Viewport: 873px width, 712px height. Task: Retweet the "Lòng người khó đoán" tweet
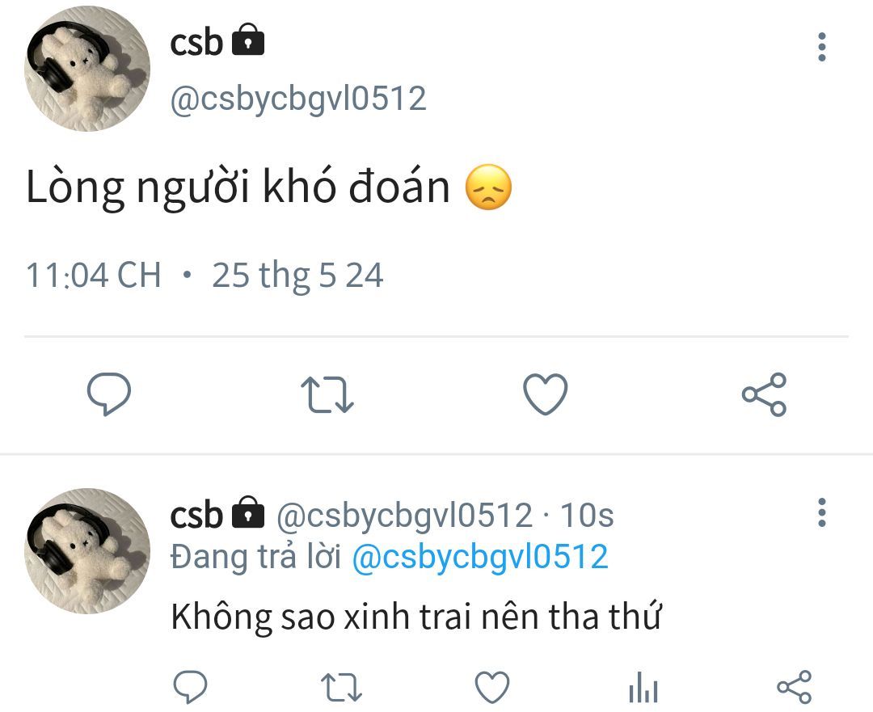(327, 394)
